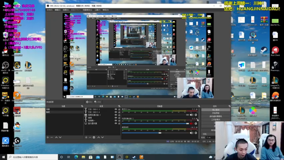
Task: Open the 编辑(E) menu
Action: (58, 10)
